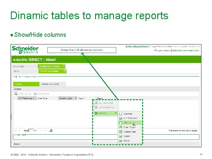The width and height of the screenshot is (212, 159).
Task: Go to previous page of orders
Action: (x=20, y=131)
